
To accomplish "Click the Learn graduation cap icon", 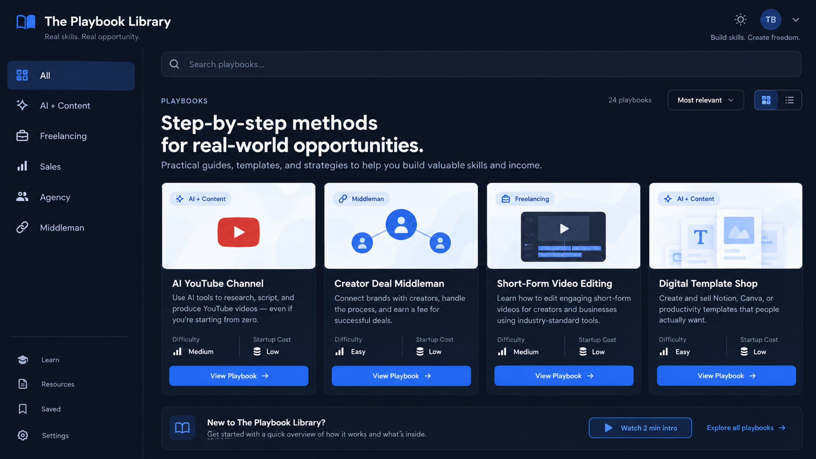I will coord(23,360).
